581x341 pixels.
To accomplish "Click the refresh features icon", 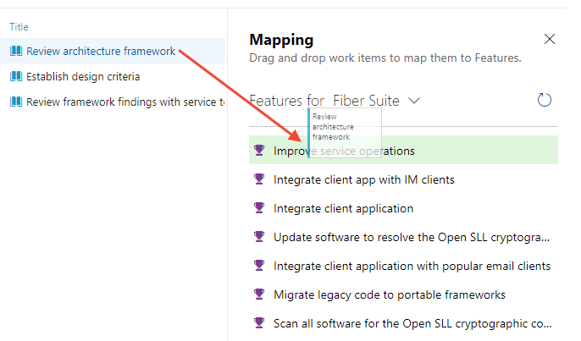I will point(545,100).
